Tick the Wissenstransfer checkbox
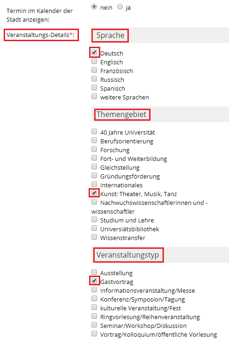 pos(94,237)
